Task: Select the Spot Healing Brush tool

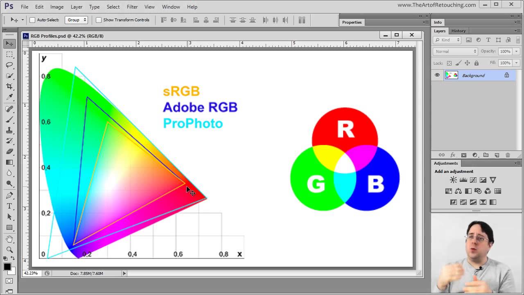Action: click(9, 109)
